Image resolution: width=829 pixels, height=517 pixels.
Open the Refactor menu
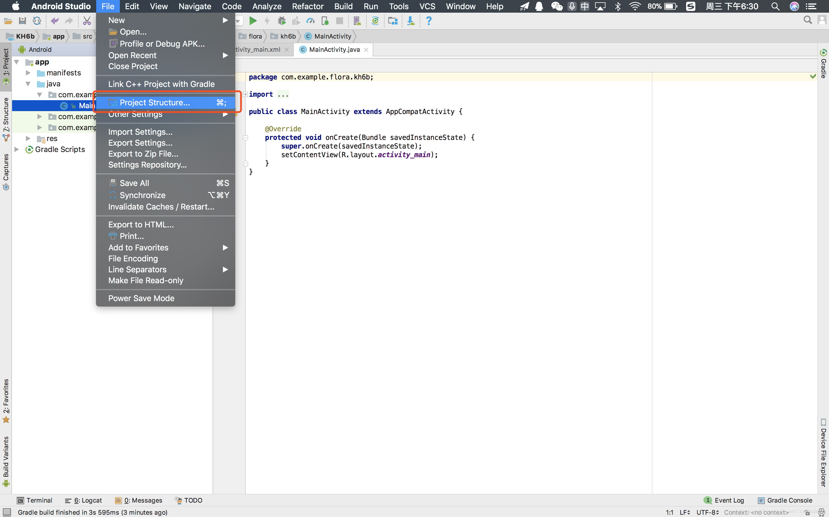click(x=308, y=6)
